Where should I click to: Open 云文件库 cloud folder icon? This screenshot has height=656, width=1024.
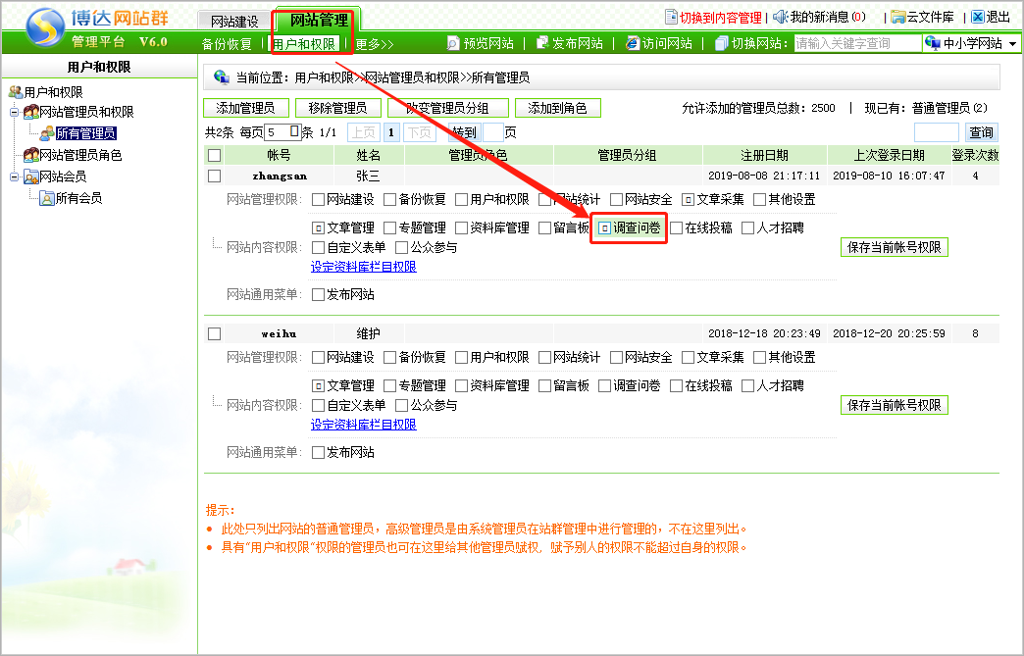click(x=897, y=17)
